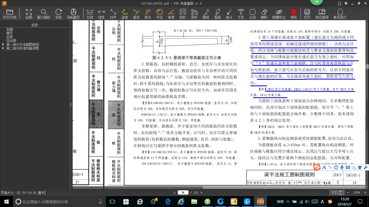Expand 第一部分平法制图规则 tree node
The width and height of the screenshot is (369, 207).
pyautogui.click(x=3, y=44)
